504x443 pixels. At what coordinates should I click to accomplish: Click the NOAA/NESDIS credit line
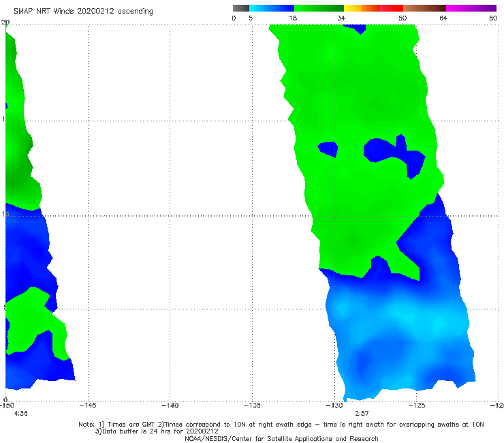click(281, 439)
